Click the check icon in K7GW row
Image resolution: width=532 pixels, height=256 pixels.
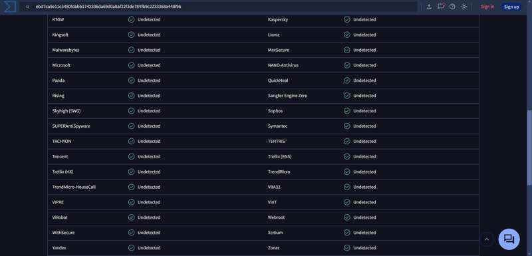point(131,20)
